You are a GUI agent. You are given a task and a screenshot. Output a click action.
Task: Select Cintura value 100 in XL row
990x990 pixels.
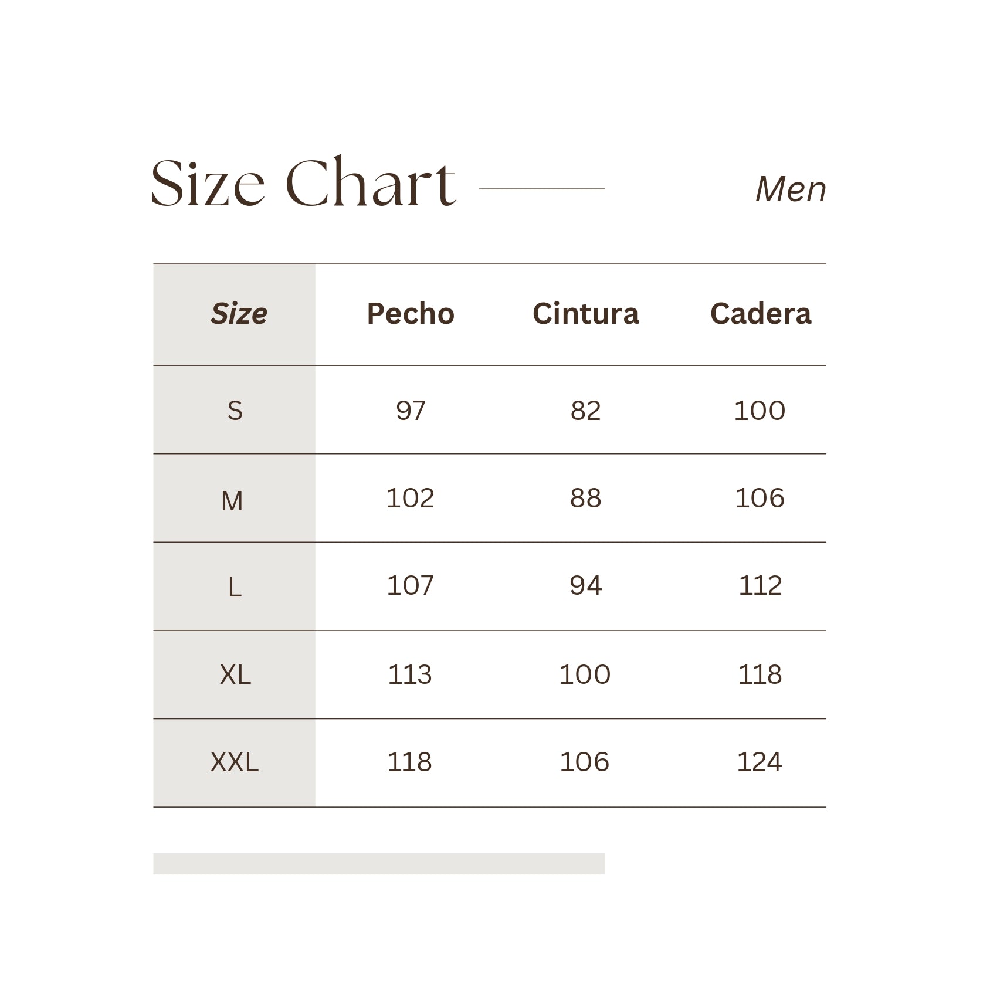585,675
